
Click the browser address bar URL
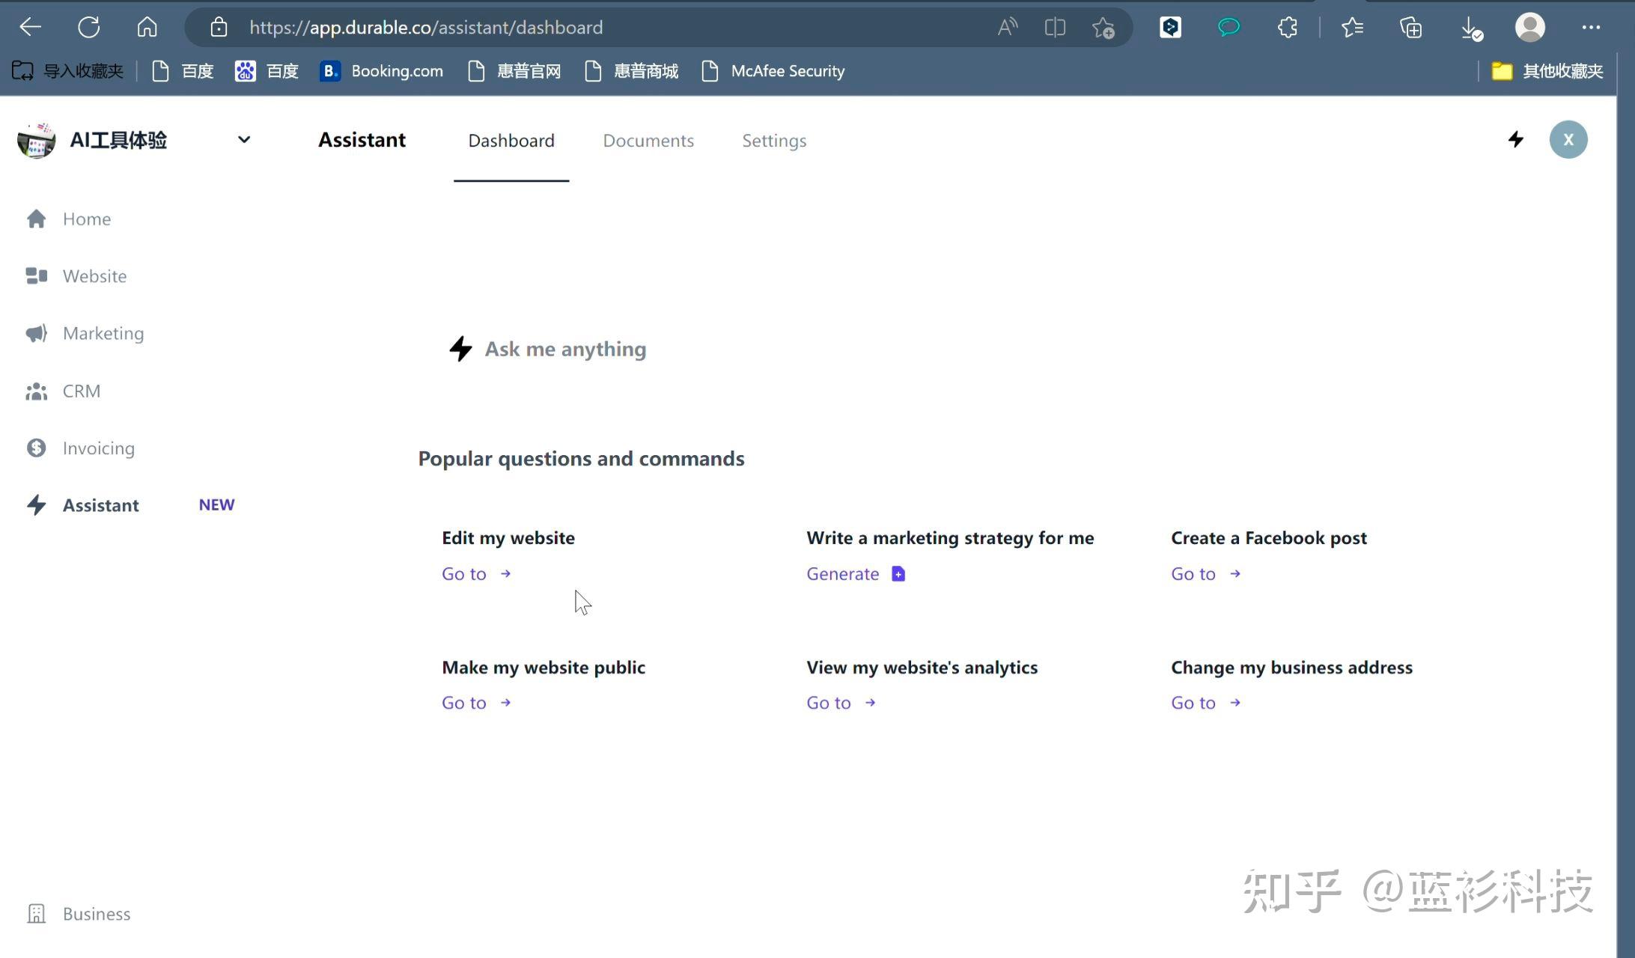pyautogui.click(x=426, y=28)
